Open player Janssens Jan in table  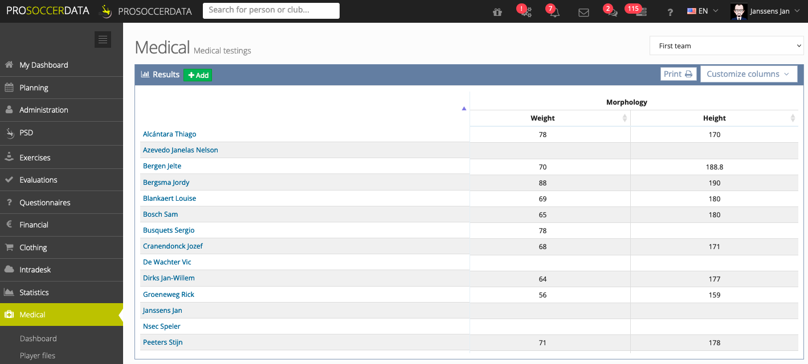[x=162, y=311]
